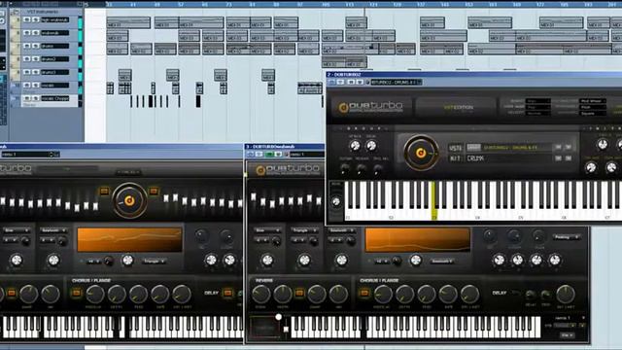
Task: Click second header button in DUBTURBO2 drums window
Action: (341, 82)
